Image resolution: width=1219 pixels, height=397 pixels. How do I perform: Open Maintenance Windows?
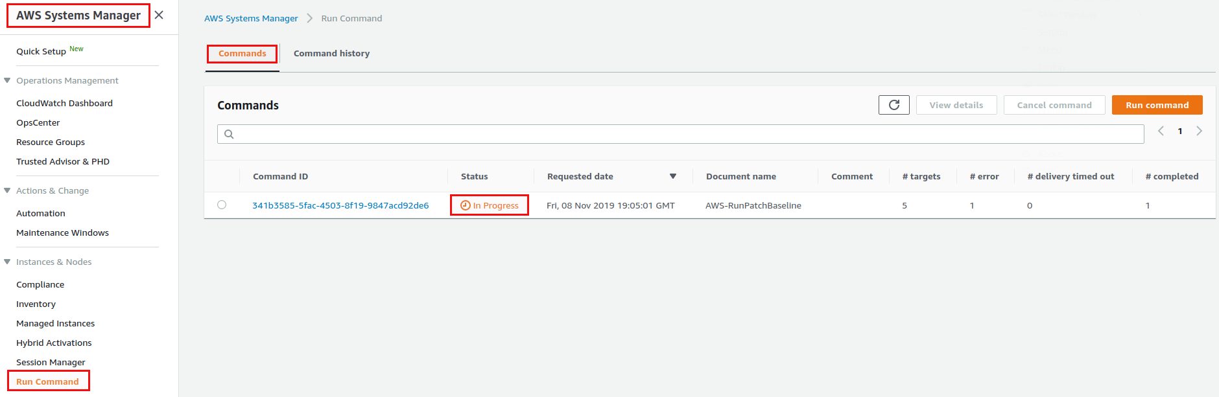[62, 233]
